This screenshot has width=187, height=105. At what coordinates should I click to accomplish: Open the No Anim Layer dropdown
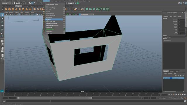pos(163,98)
